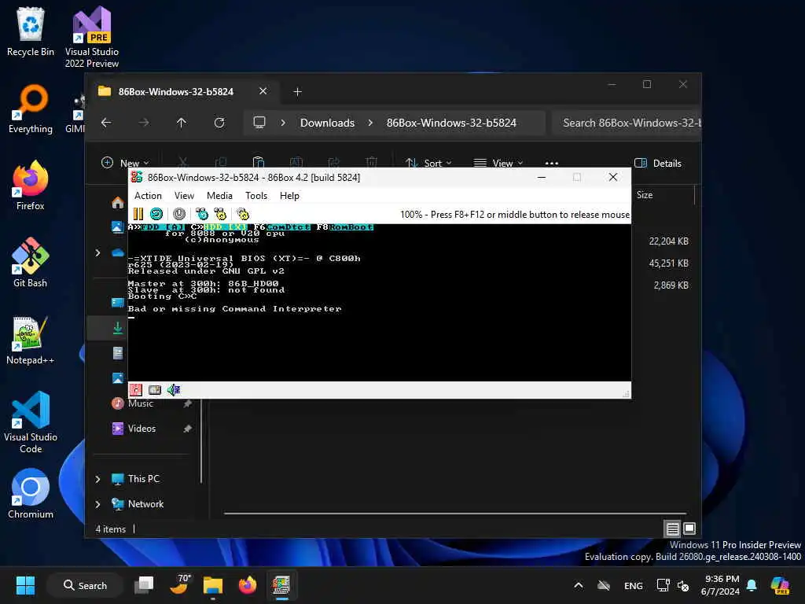Open Documents icon in Explorer sidebar
This screenshot has height=604, width=805.
point(118,353)
